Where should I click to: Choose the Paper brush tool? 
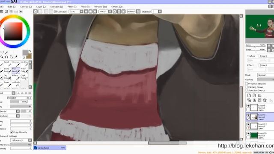(7, 84)
